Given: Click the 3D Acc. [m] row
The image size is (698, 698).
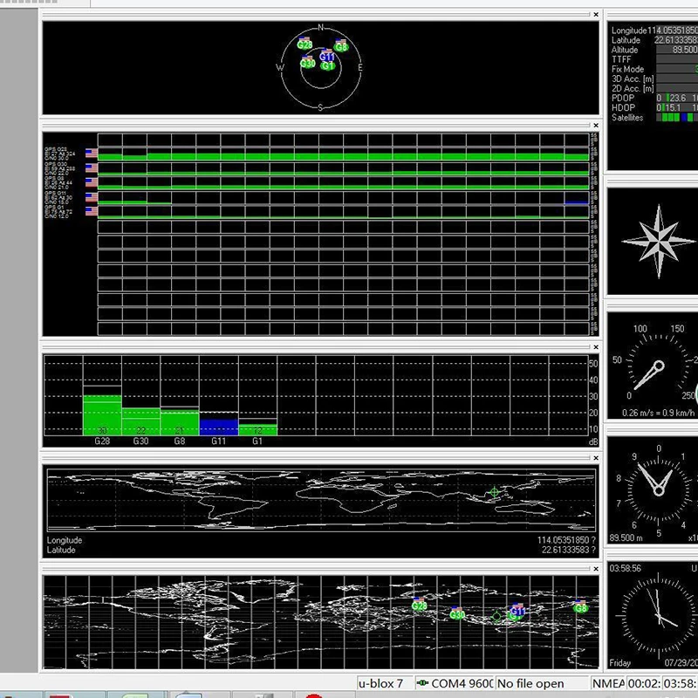Looking at the screenshot, I should [654, 79].
